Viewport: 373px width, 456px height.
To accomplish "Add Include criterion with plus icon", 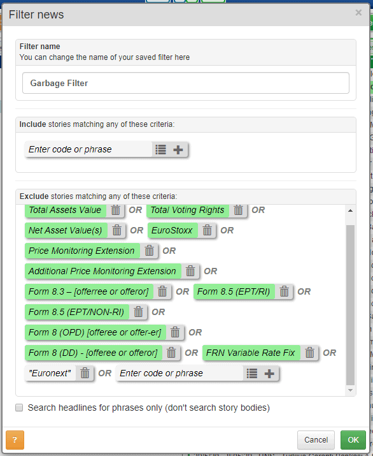I will pos(178,149).
